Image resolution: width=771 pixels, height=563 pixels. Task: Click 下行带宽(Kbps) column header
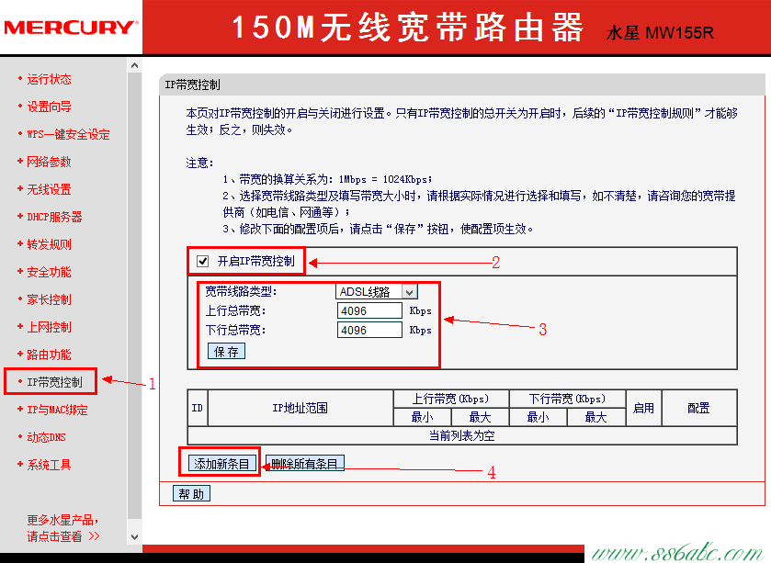point(567,399)
